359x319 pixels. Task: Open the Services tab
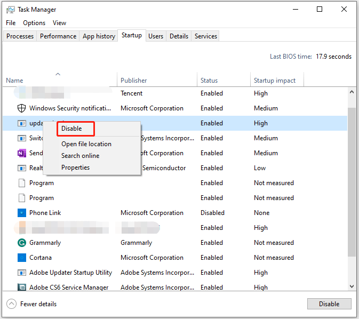(206, 36)
